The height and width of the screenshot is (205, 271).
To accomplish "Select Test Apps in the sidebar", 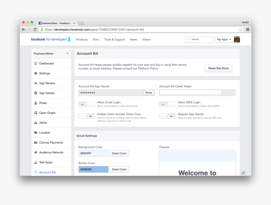I will pyautogui.click(x=51, y=162).
